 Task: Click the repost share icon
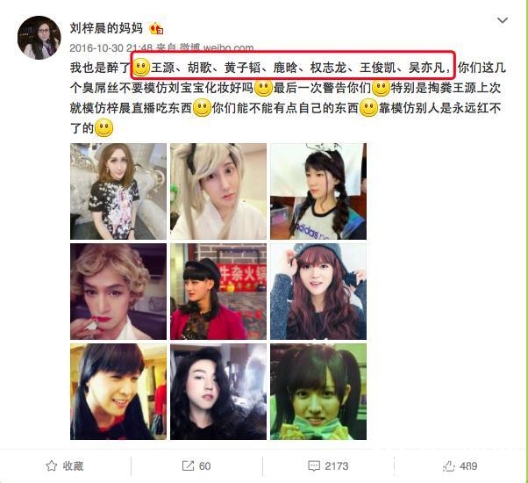[x=188, y=465]
